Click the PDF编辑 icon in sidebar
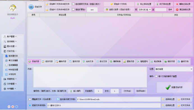This screenshot has height=110, width=194. pos(5,89)
